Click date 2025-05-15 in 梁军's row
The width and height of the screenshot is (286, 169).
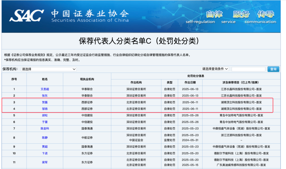click(x=190, y=165)
